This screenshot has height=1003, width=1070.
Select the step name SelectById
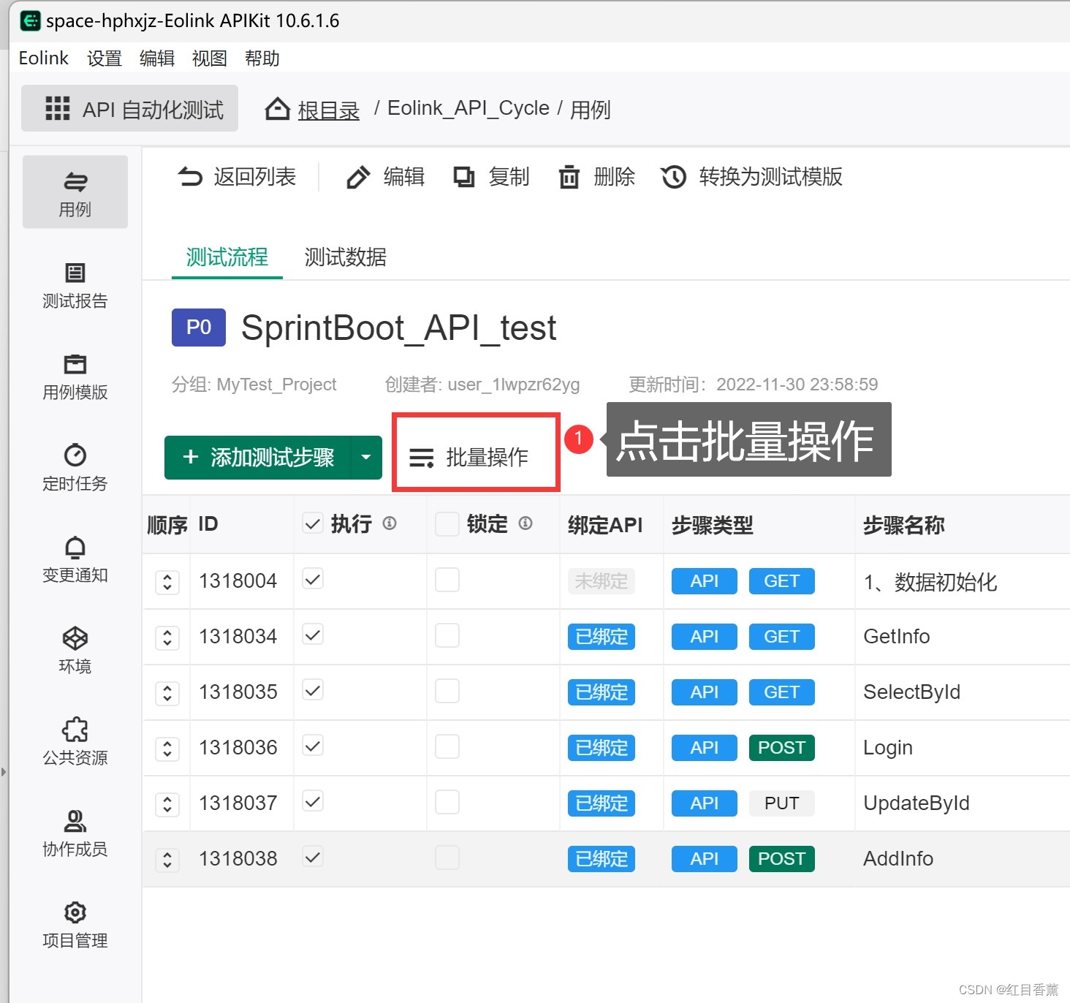tap(912, 692)
